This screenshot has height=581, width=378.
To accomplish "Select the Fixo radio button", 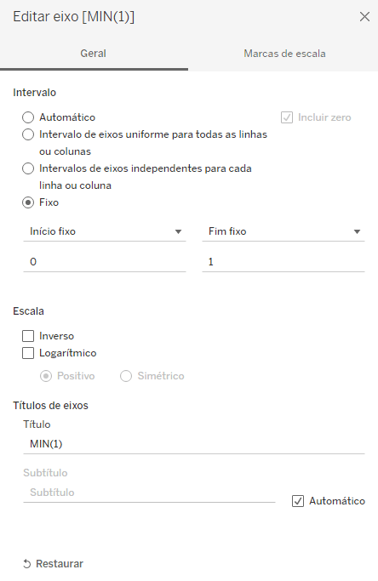I will click(x=28, y=202).
